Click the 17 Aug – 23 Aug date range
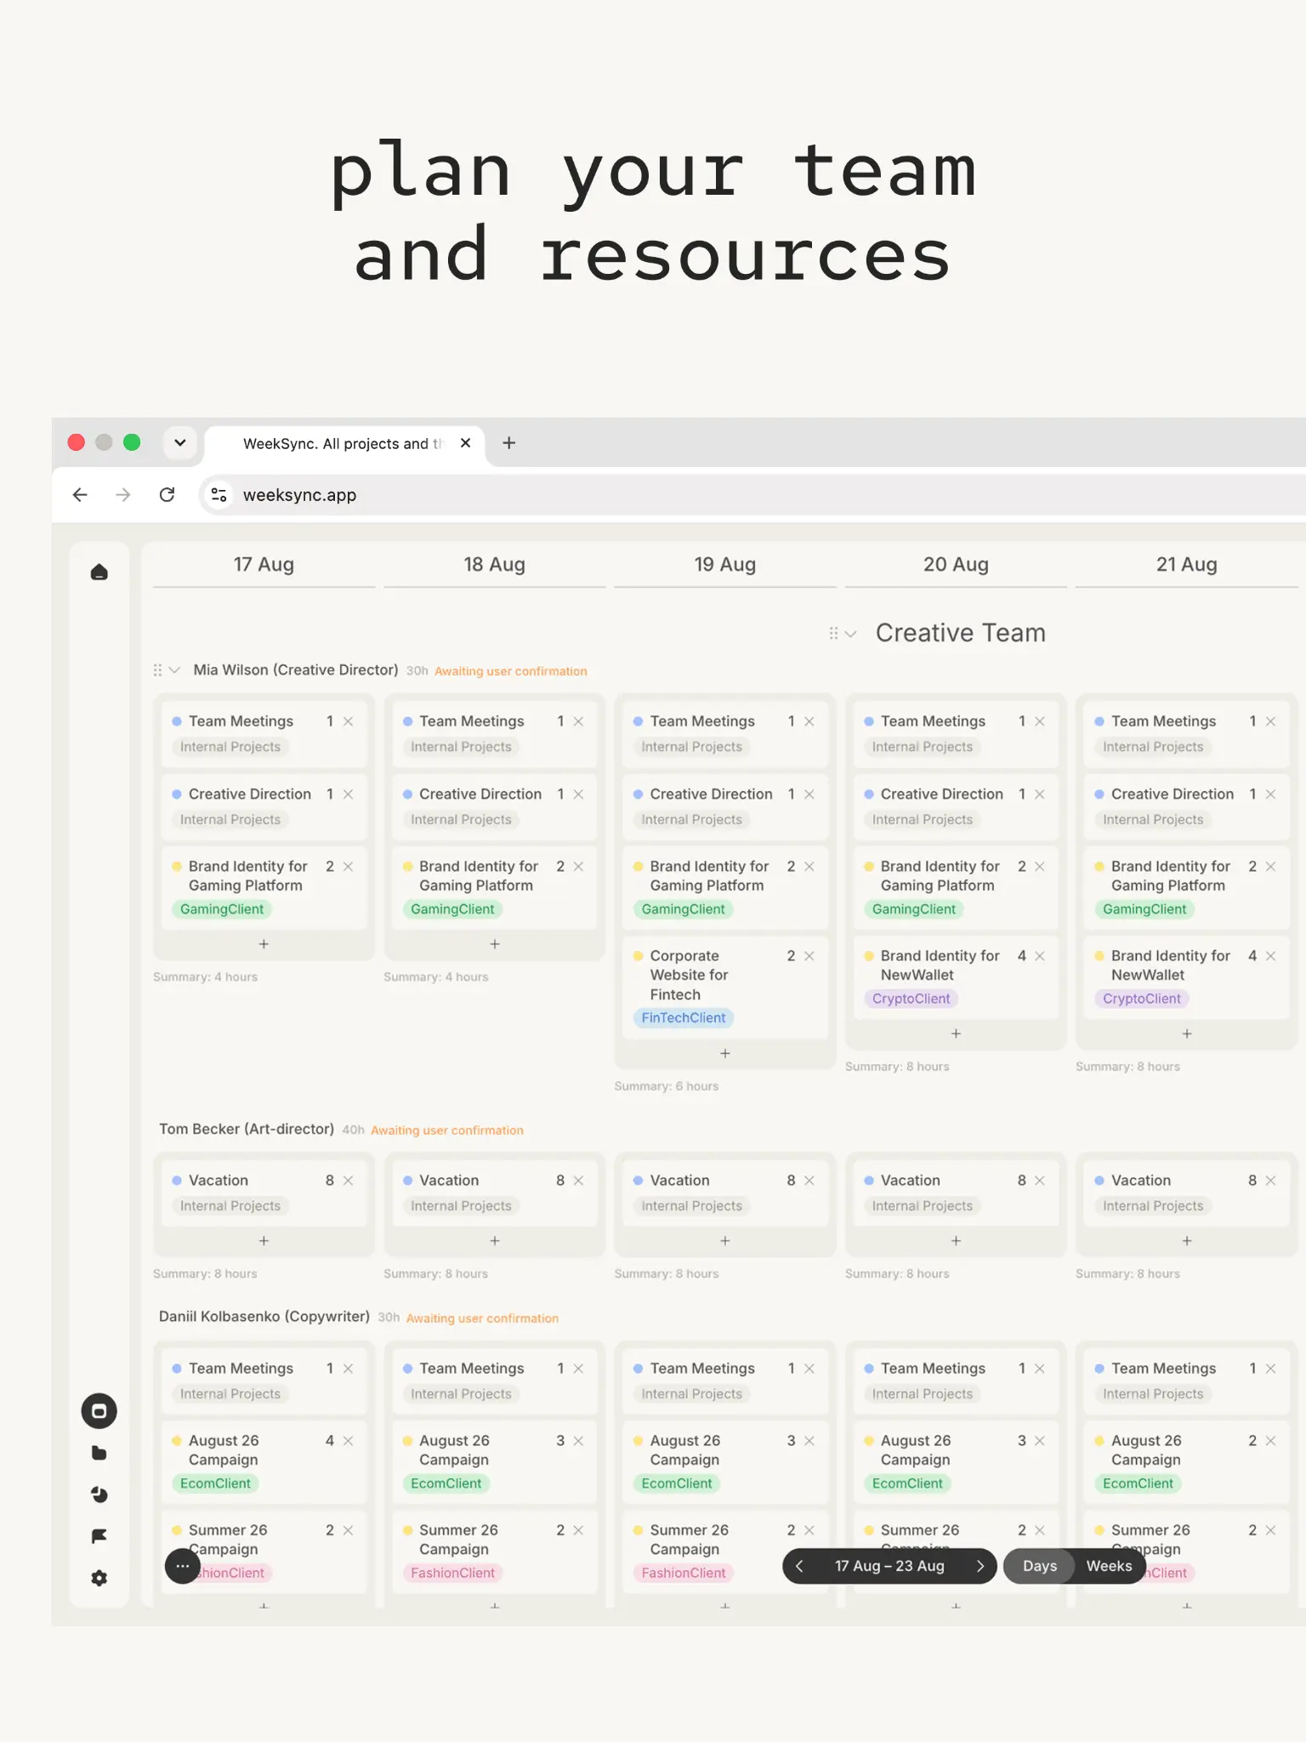This screenshot has height=1742, width=1306. [889, 1566]
